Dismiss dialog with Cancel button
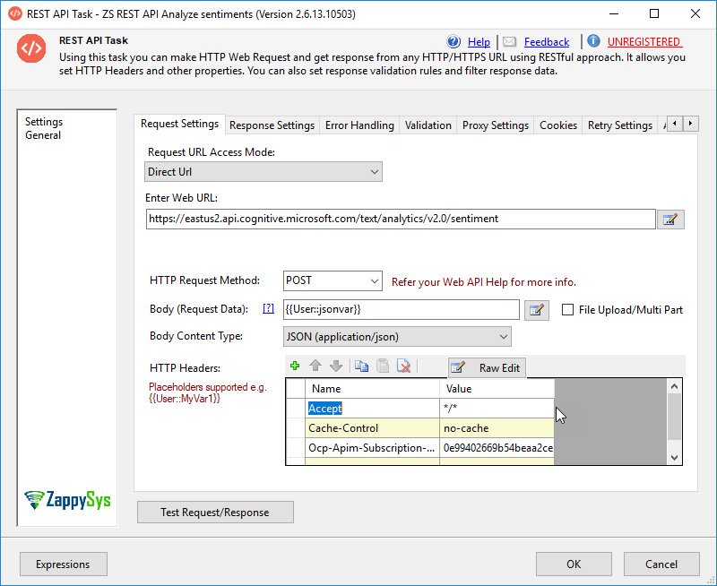 (661, 564)
